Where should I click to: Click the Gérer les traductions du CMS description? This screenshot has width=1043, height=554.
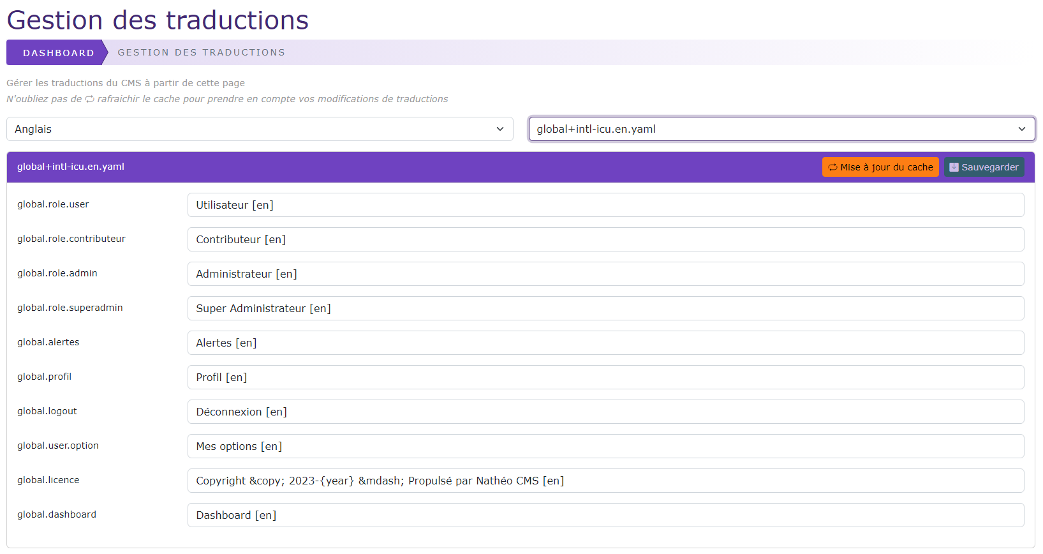click(x=126, y=83)
